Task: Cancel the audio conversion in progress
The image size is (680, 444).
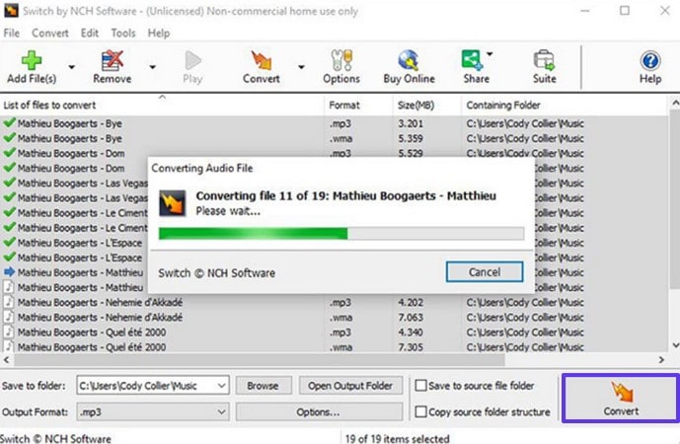Action: pos(485,272)
